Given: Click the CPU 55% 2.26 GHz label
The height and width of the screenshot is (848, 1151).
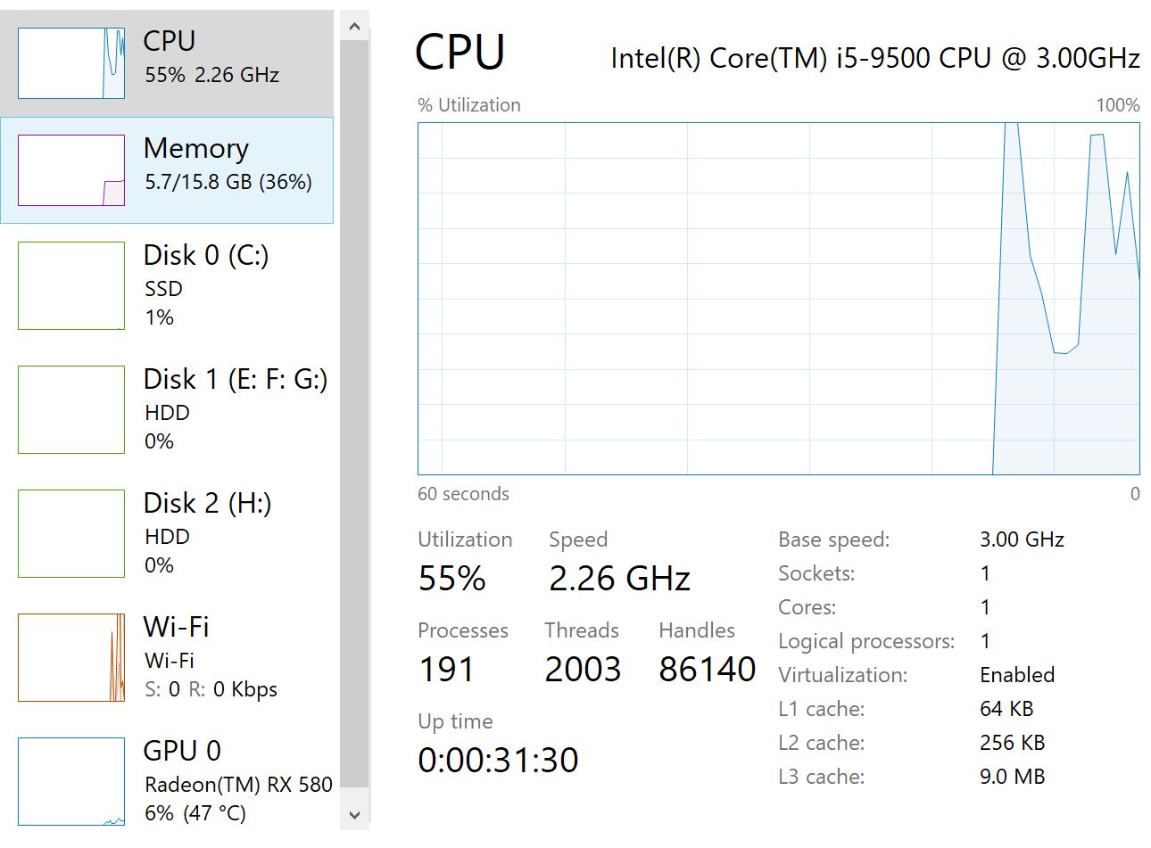Looking at the screenshot, I should pos(212,75).
